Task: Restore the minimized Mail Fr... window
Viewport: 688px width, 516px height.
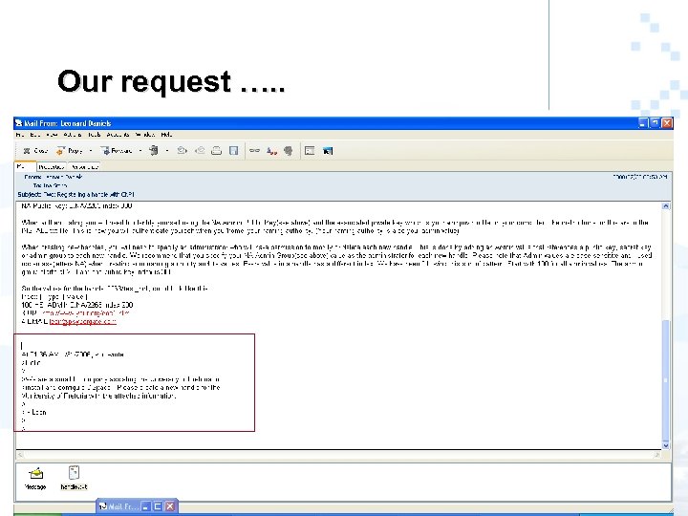Action: tap(158, 506)
